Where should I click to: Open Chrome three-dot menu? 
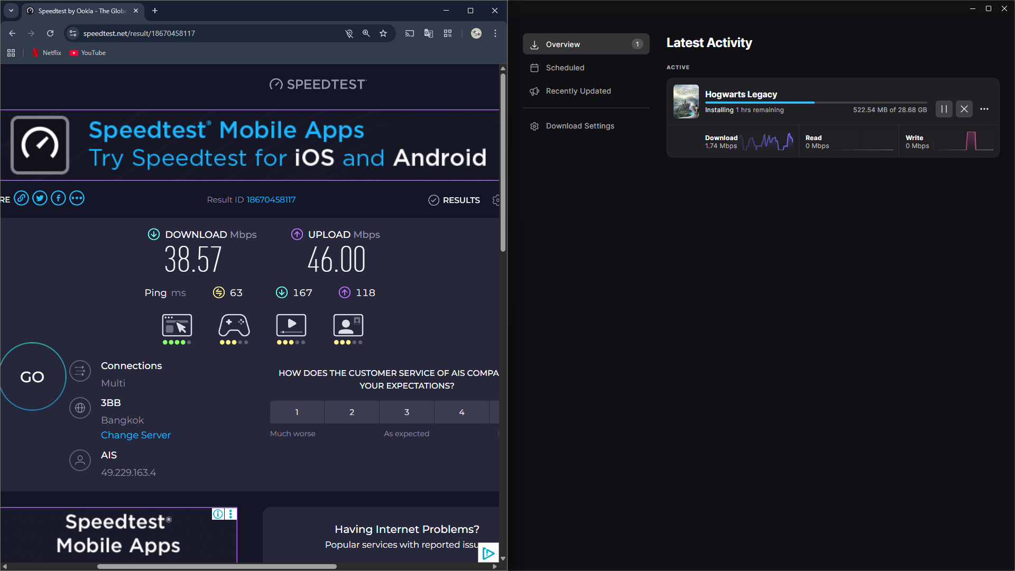pos(495,33)
